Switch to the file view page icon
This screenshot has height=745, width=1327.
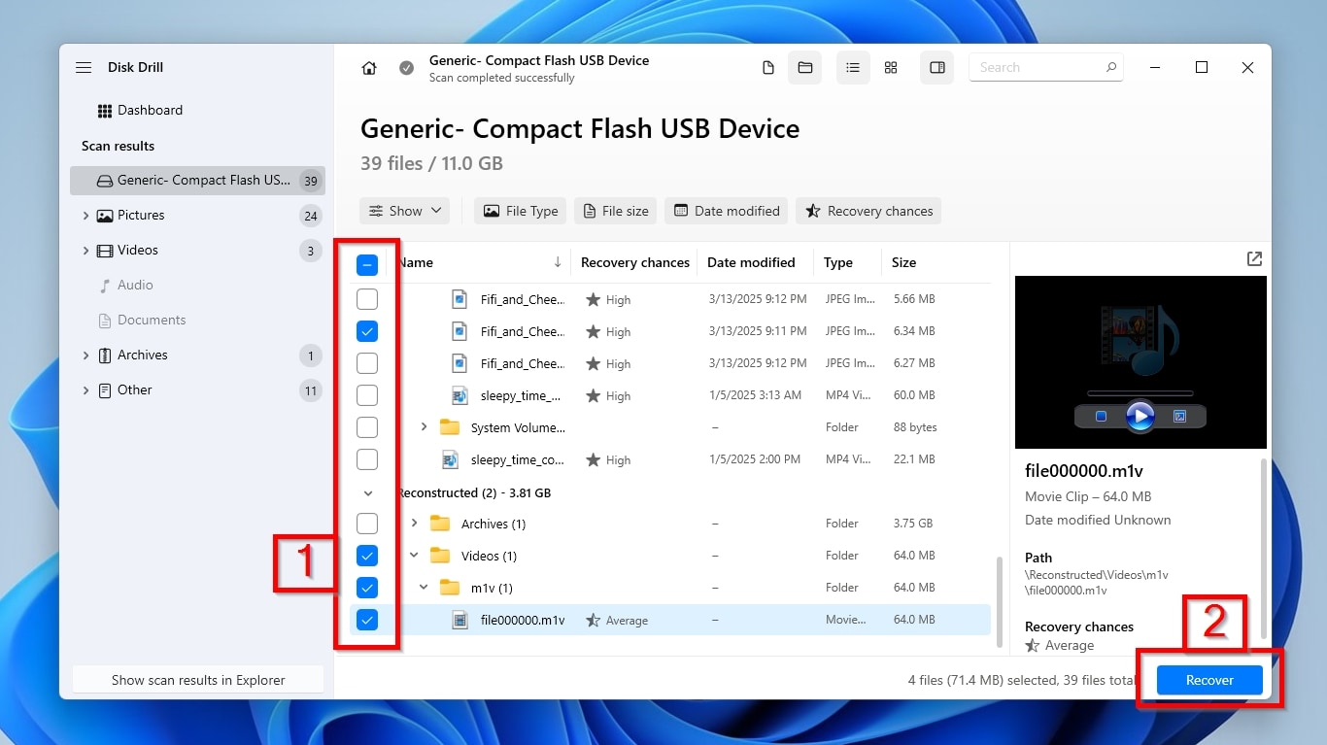(x=768, y=68)
